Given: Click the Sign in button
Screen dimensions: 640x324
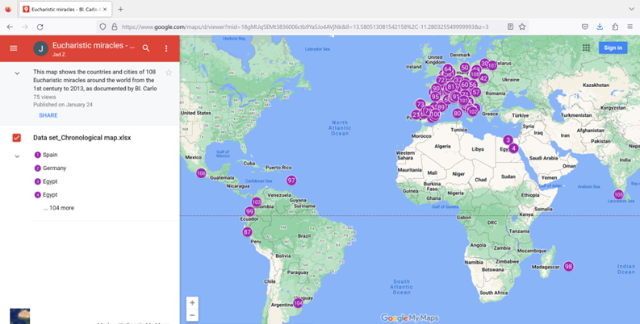Looking at the screenshot, I should 613,48.
